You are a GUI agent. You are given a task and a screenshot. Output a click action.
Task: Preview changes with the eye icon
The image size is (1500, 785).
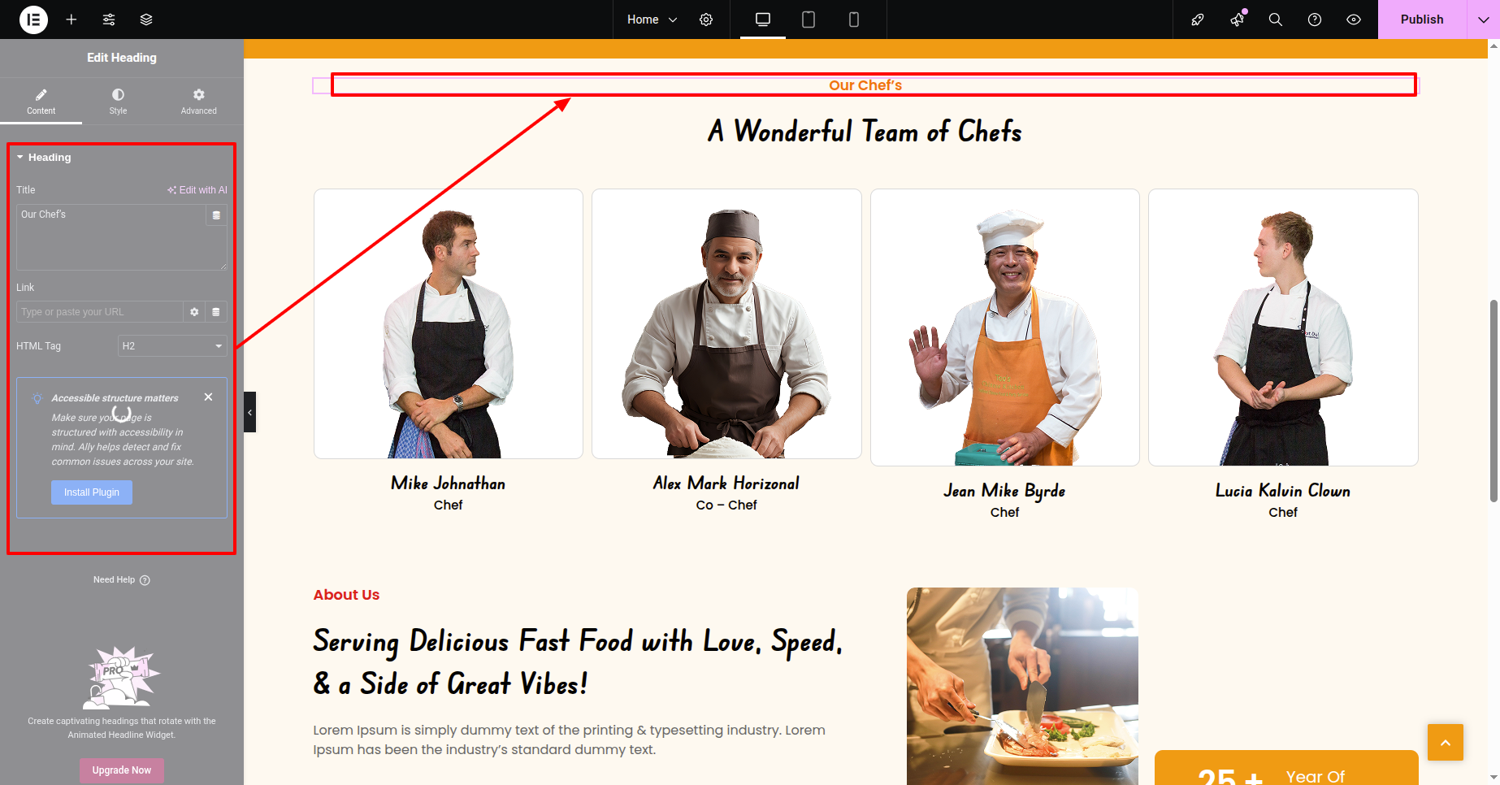coord(1354,20)
